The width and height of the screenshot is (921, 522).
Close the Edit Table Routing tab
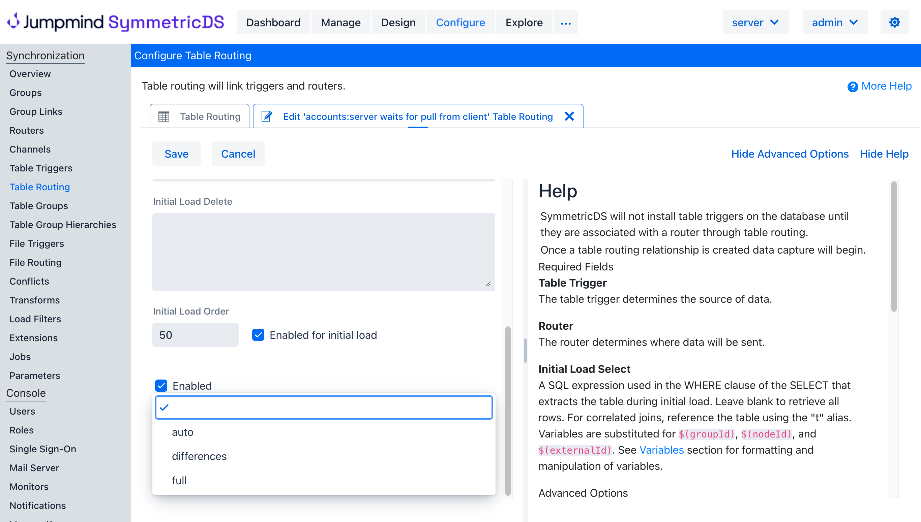tap(569, 116)
